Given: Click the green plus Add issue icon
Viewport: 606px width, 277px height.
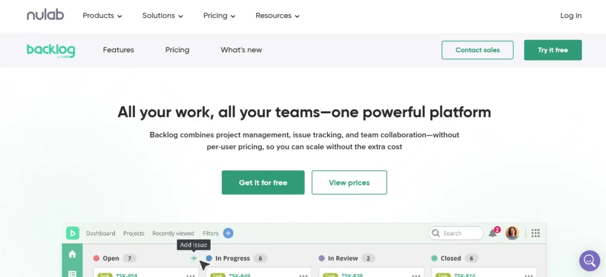Looking at the screenshot, I should tap(194, 258).
